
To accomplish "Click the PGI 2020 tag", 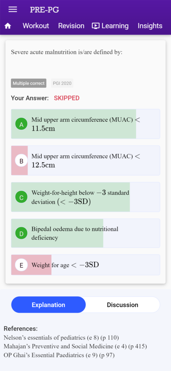I will (62, 83).
